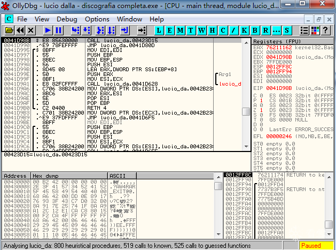
Task: Click the Address column header in dump
Action: pos(16,176)
